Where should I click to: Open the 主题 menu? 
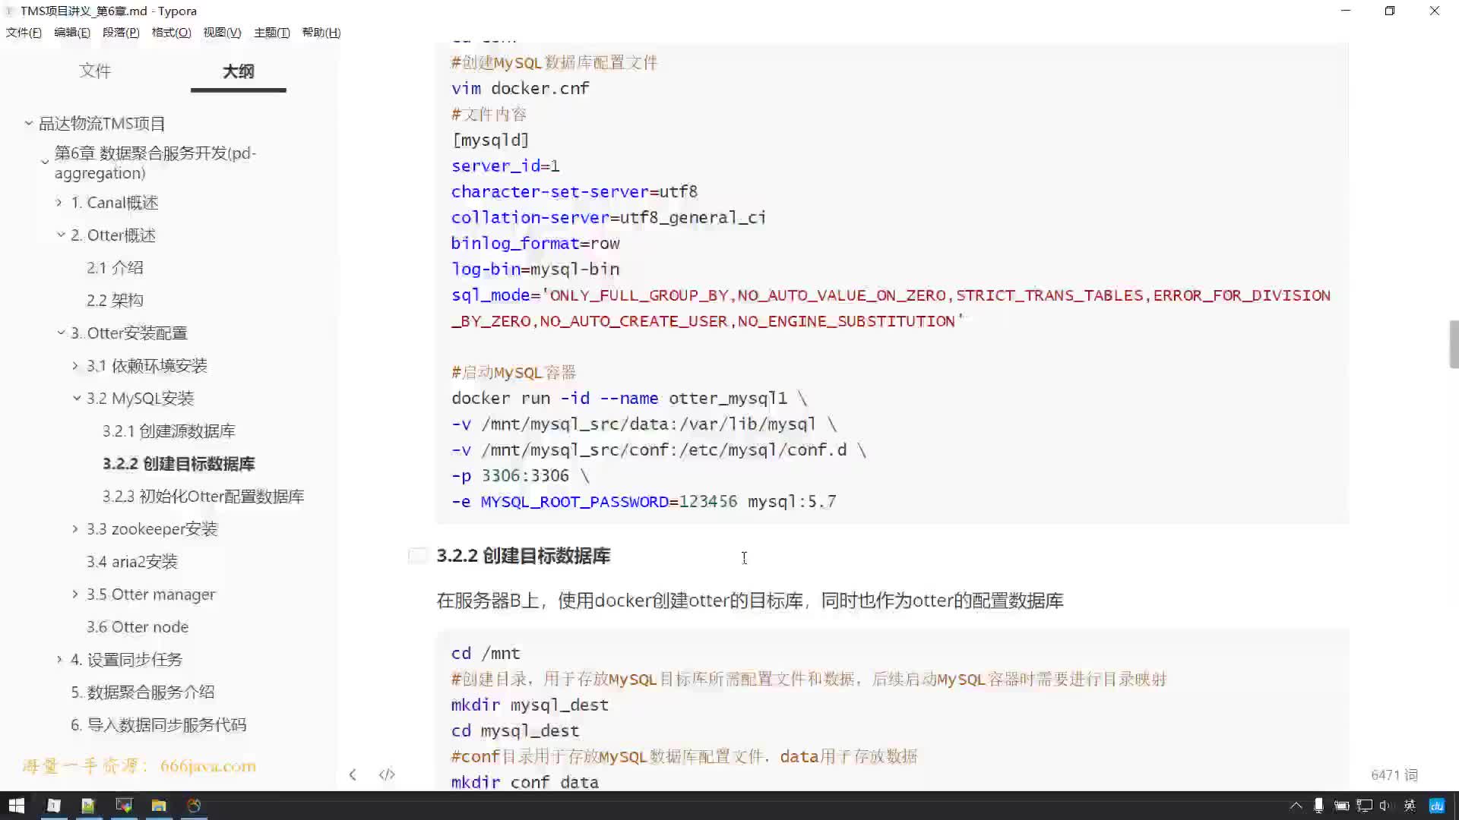click(x=271, y=32)
